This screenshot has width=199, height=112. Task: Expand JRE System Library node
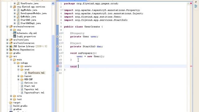tap(7, 46)
